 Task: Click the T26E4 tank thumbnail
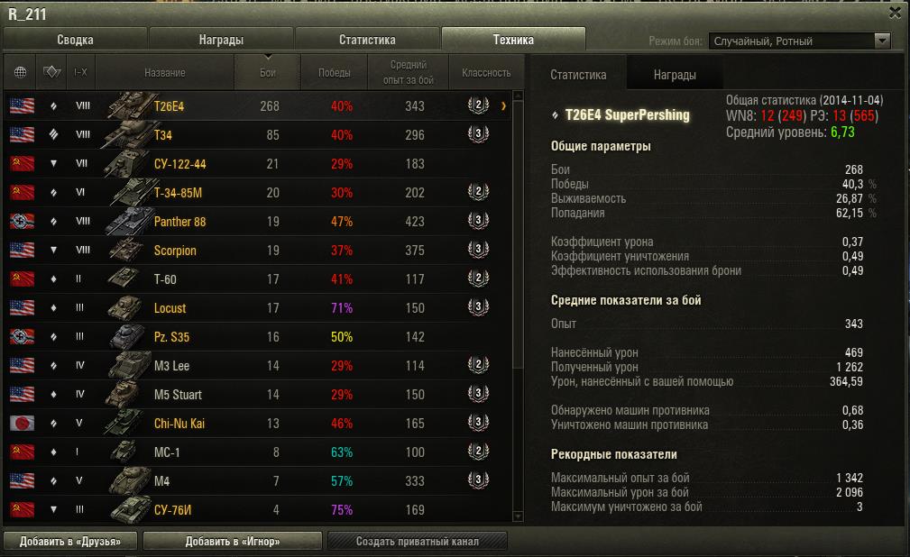pos(129,105)
